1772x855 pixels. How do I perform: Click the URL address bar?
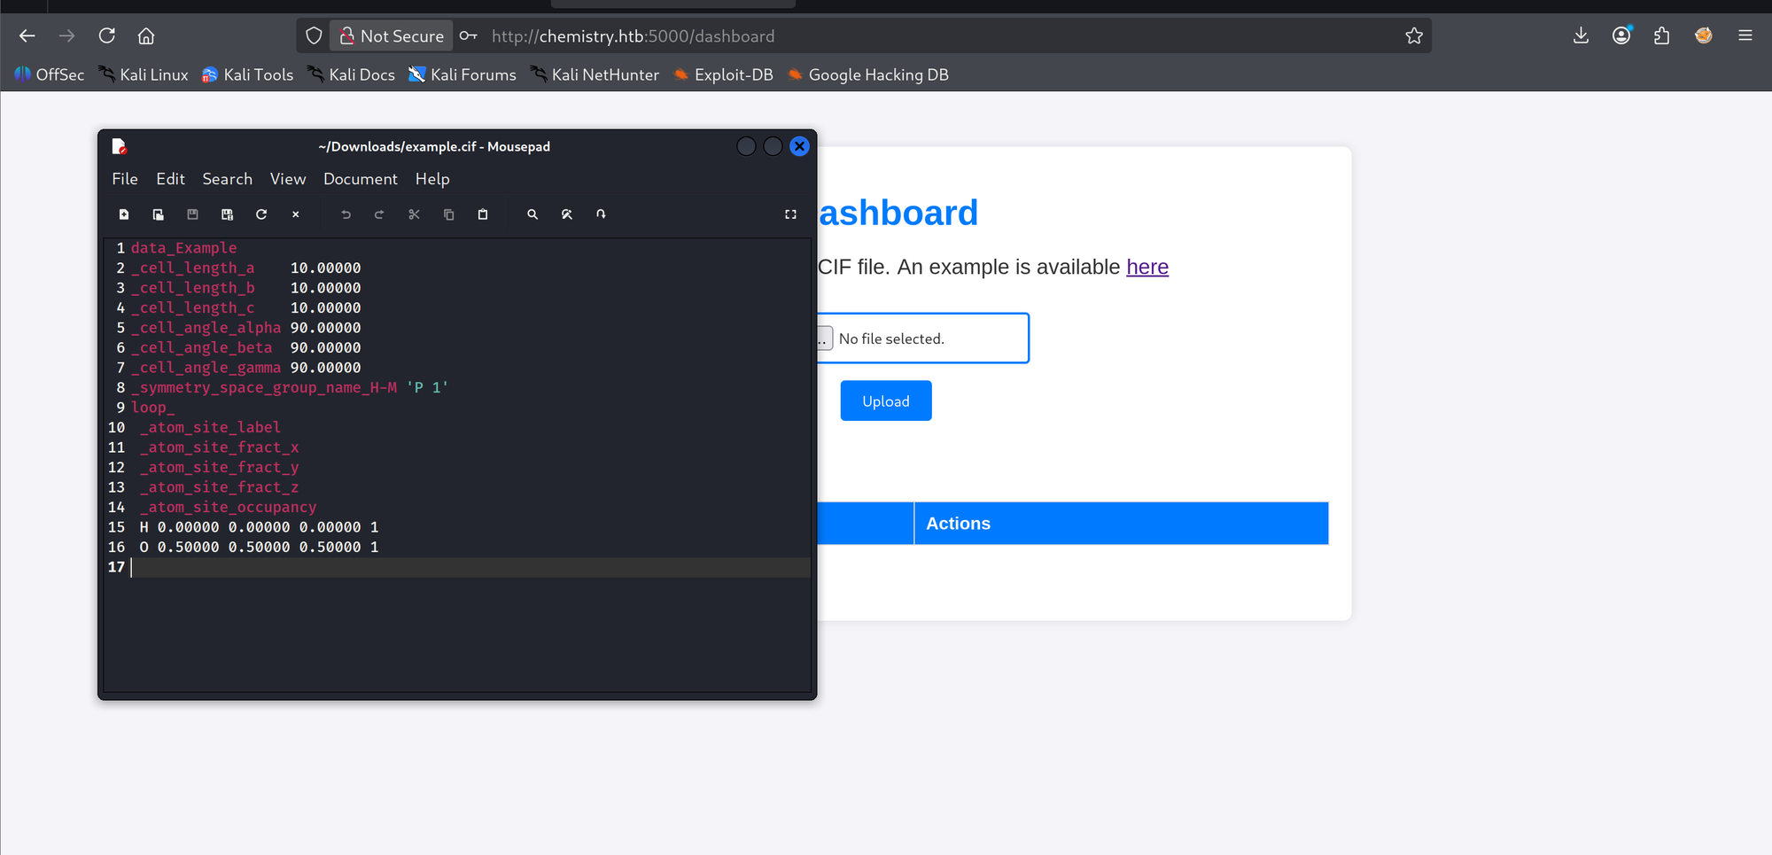click(939, 36)
